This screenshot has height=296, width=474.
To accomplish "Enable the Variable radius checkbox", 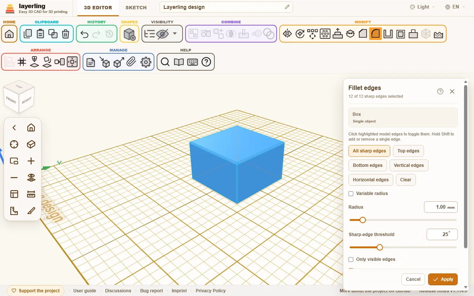I will [351, 194].
